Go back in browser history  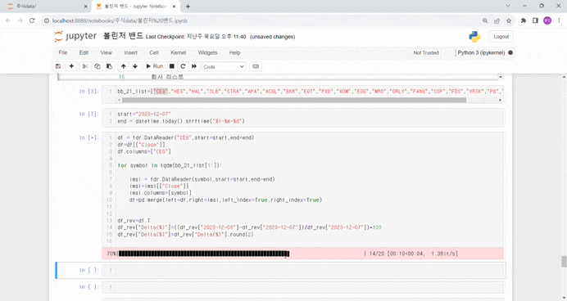tap(8, 20)
